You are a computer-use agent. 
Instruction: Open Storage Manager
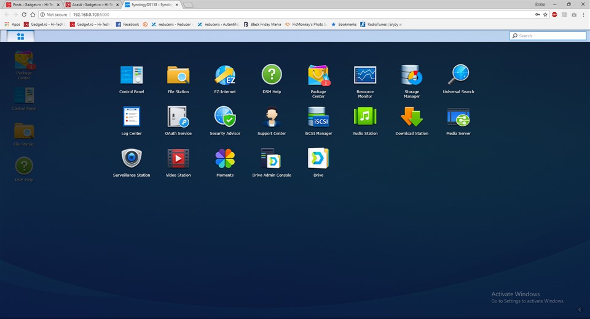click(412, 75)
